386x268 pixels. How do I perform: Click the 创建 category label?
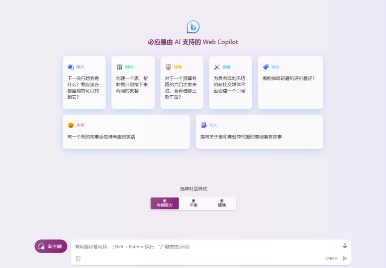(x=226, y=67)
